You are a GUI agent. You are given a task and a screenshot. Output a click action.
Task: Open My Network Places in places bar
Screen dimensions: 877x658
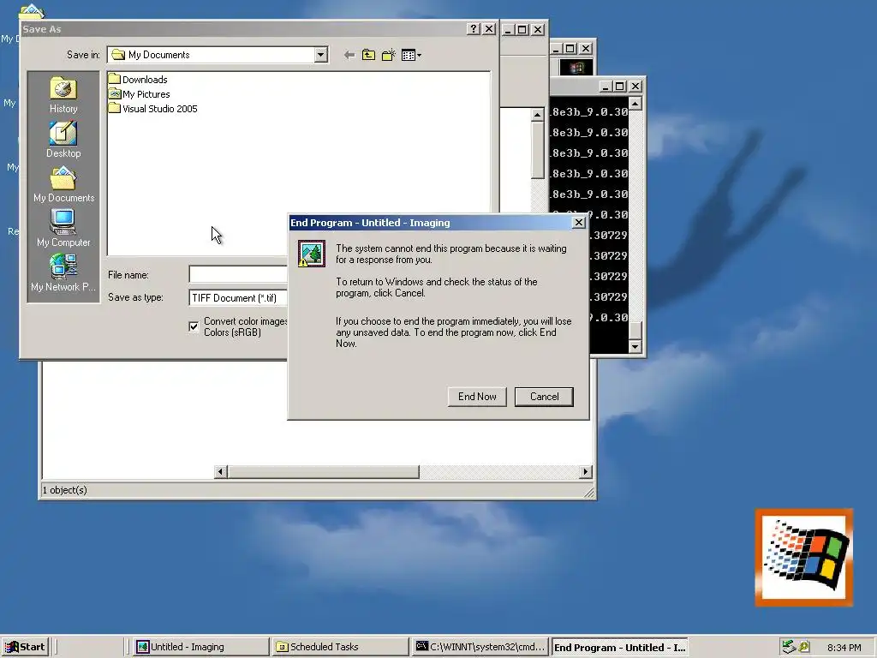(63, 273)
